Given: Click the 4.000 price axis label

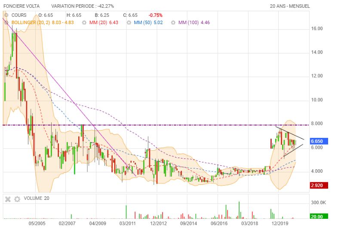Looking at the screenshot, I should pos(316,171).
